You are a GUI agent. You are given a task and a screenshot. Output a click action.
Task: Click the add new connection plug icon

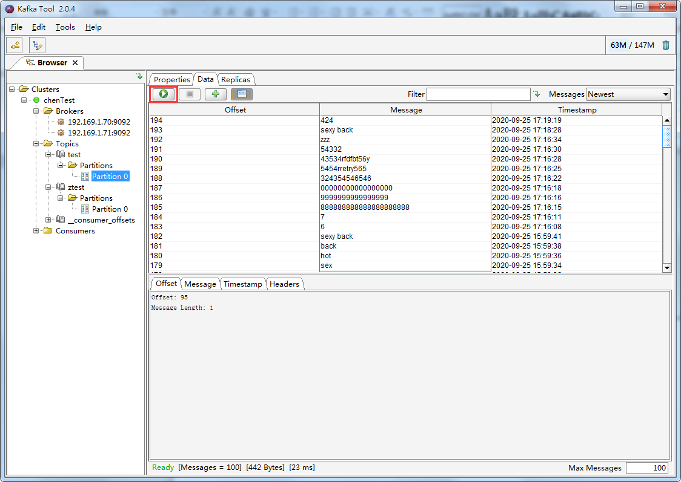click(15, 45)
